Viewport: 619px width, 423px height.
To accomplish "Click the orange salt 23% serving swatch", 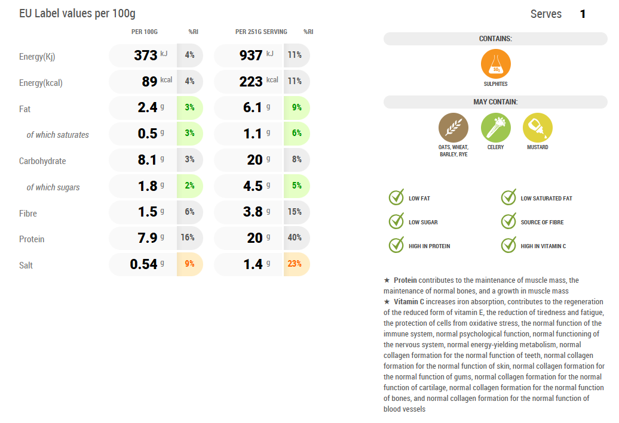I will [x=296, y=264].
